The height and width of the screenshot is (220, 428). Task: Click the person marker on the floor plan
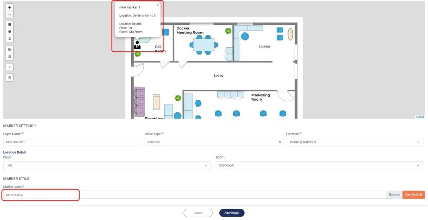tap(137, 44)
